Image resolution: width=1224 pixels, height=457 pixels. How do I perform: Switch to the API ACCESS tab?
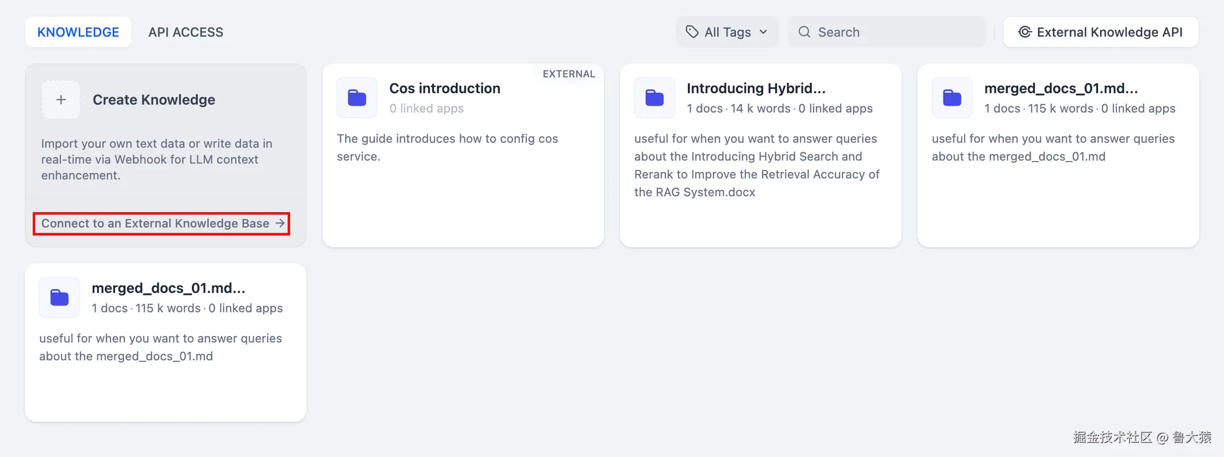pos(185,32)
